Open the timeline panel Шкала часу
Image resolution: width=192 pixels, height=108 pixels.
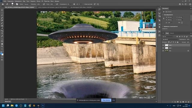click(8, 101)
